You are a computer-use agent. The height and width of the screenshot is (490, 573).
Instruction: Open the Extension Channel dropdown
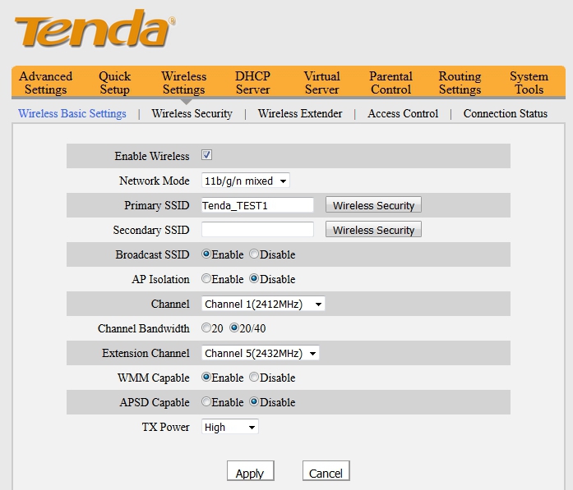[260, 353]
